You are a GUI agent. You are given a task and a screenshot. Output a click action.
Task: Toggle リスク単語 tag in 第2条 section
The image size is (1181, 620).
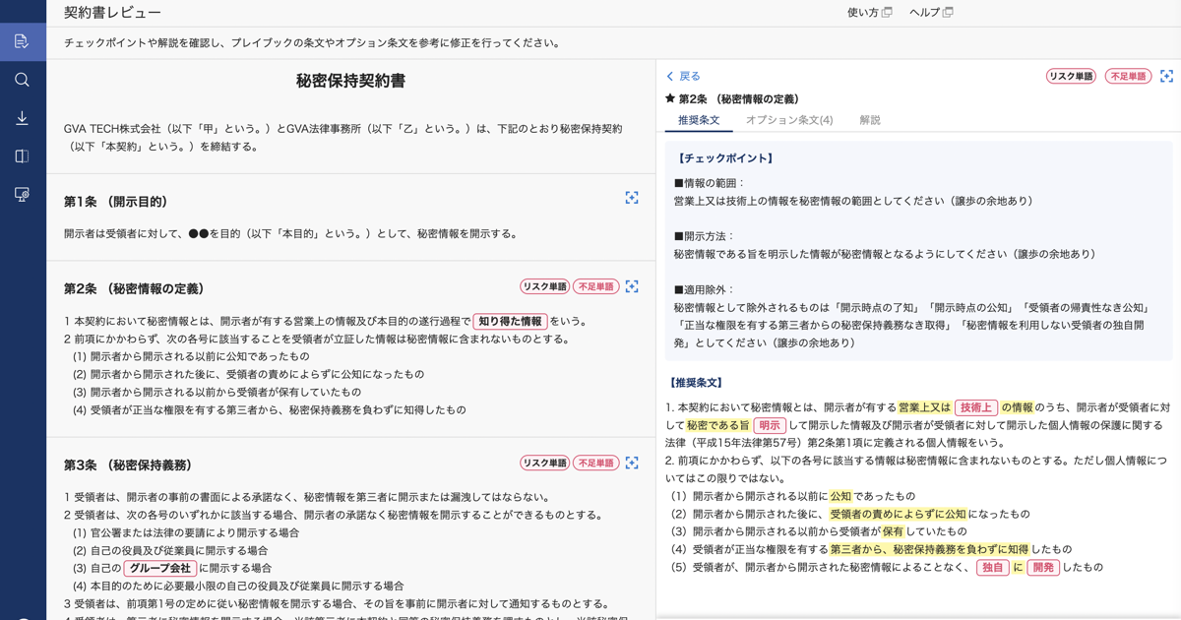[x=545, y=286]
